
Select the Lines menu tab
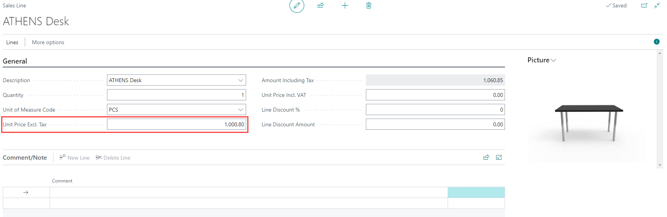pyautogui.click(x=12, y=42)
